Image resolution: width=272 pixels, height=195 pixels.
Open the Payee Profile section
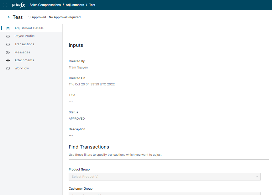click(x=24, y=36)
